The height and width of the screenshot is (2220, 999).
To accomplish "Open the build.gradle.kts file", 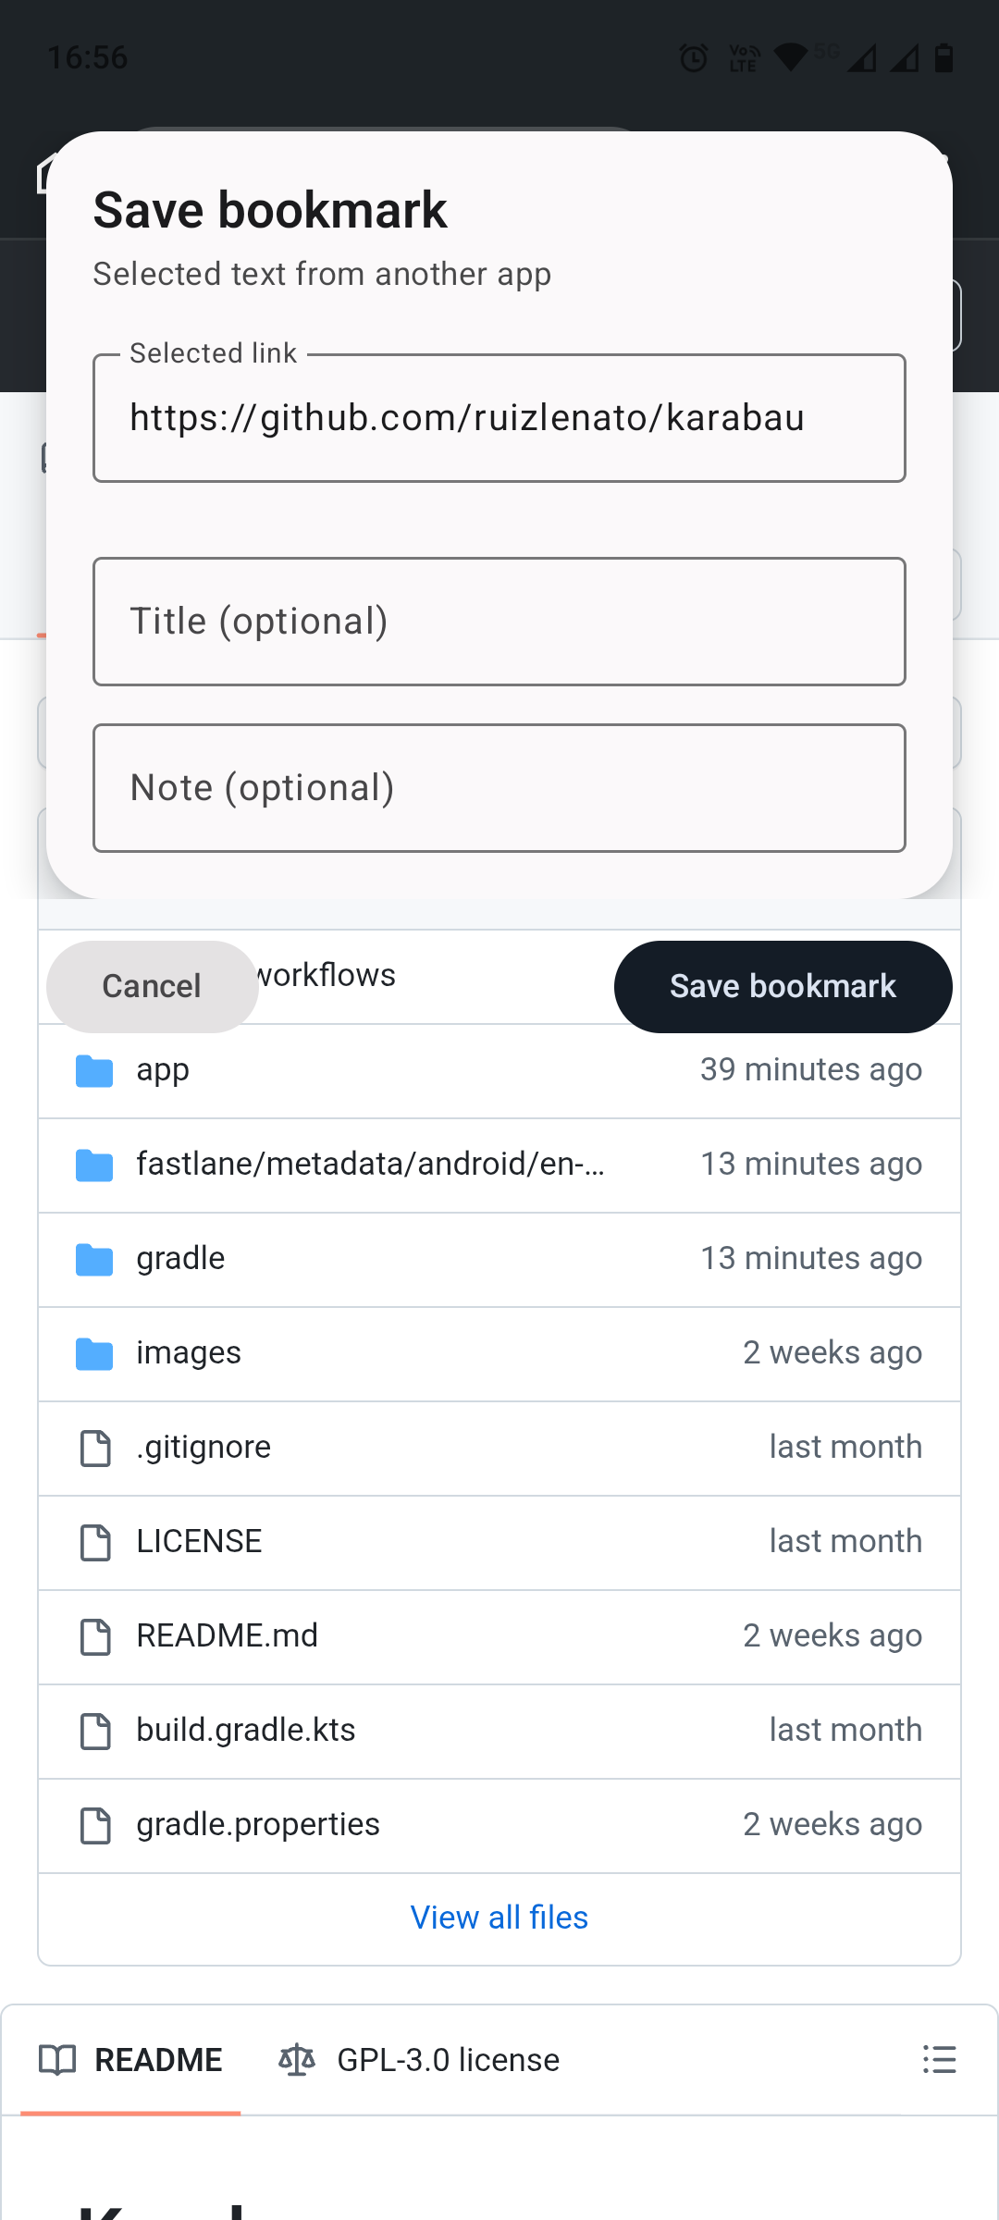I will pyautogui.click(x=246, y=1730).
